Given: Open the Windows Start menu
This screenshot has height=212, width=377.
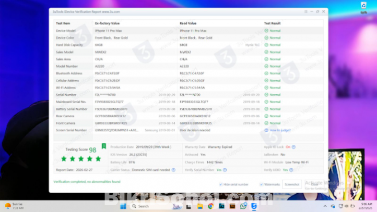Looking at the screenshot, I should click(123, 207).
